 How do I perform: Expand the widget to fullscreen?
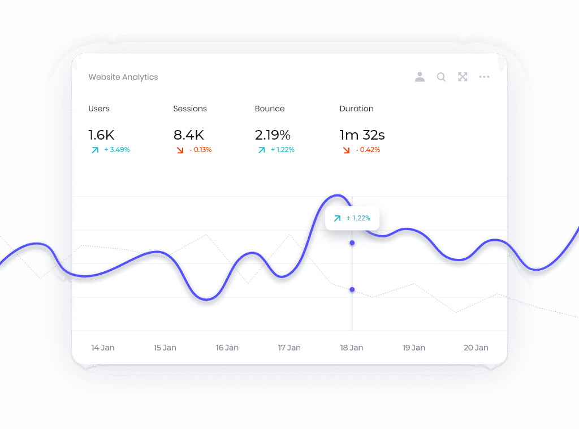pos(463,77)
